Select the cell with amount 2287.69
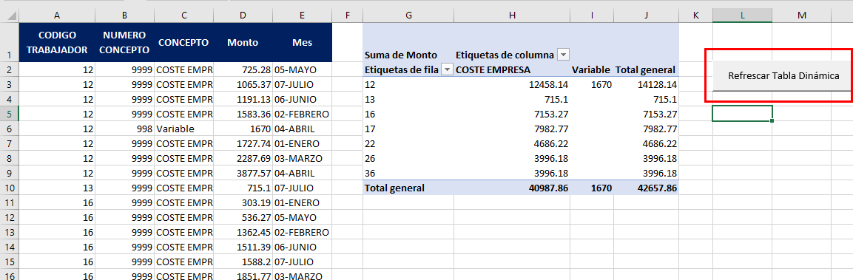Screen dimensions: 853x280 [x=243, y=158]
